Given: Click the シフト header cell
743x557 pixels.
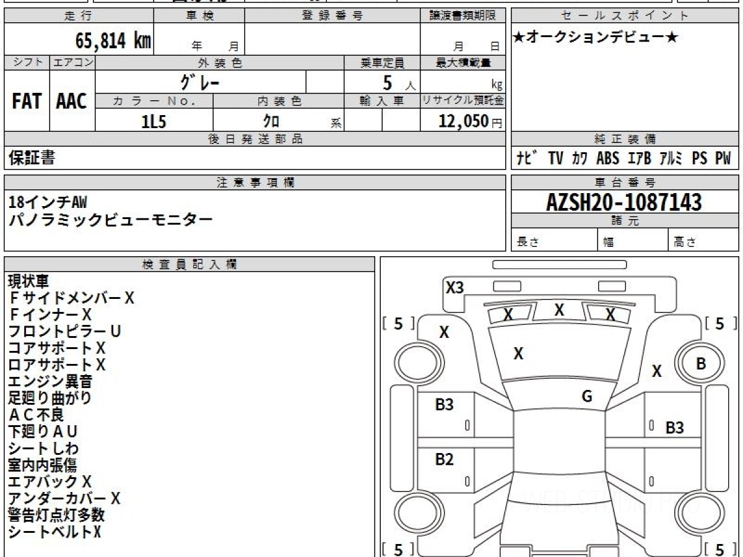Looking at the screenshot, I should (x=27, y=63).
